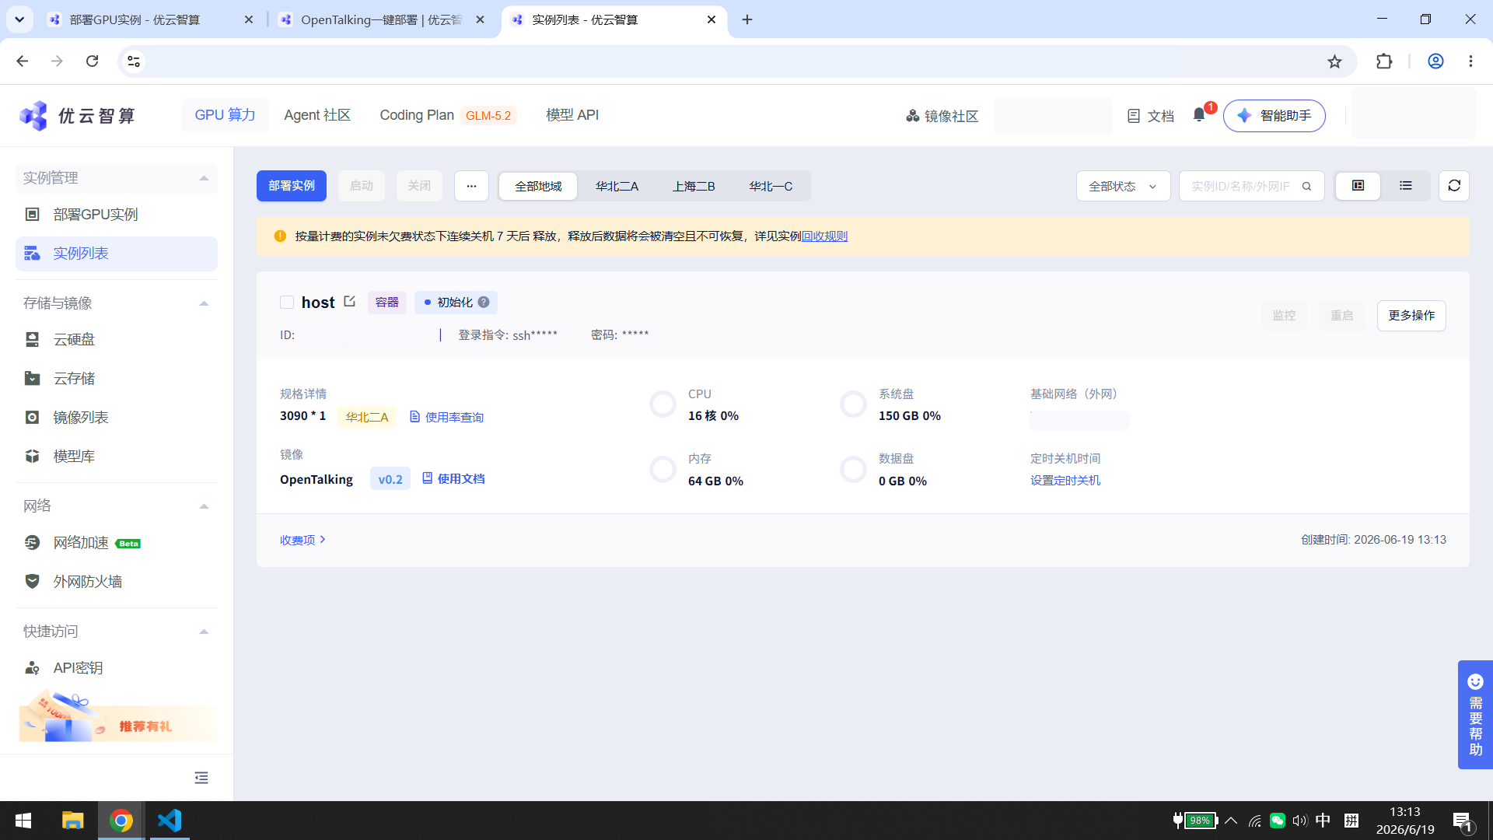
Task: Open the browser extensions icon
Action: [1384, 61]
